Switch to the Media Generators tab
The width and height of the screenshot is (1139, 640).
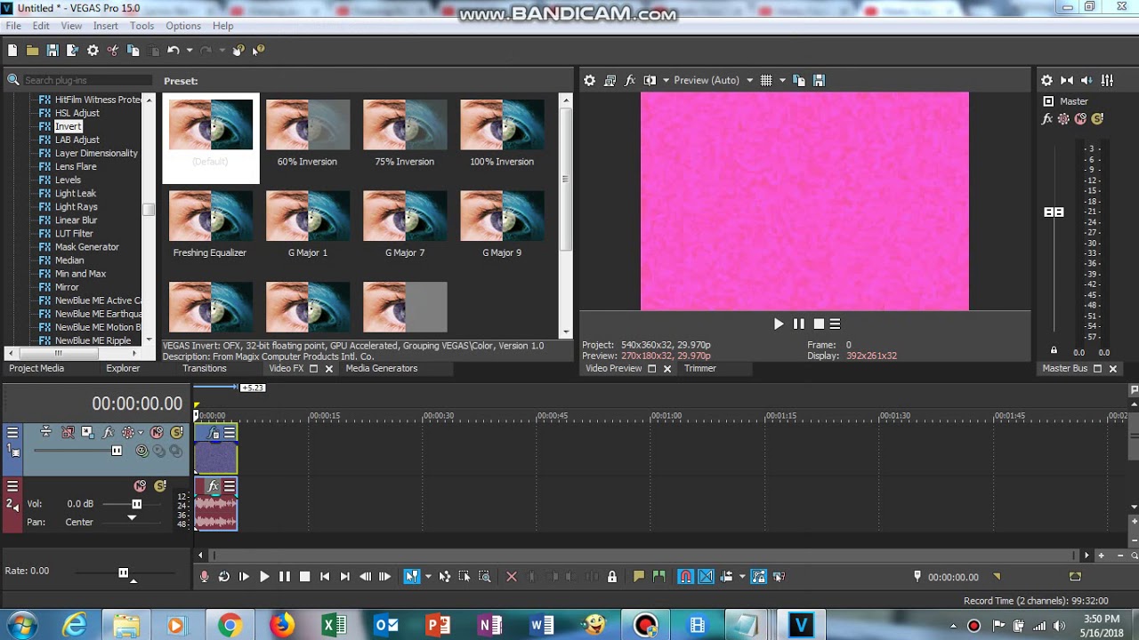coord(382,368)
